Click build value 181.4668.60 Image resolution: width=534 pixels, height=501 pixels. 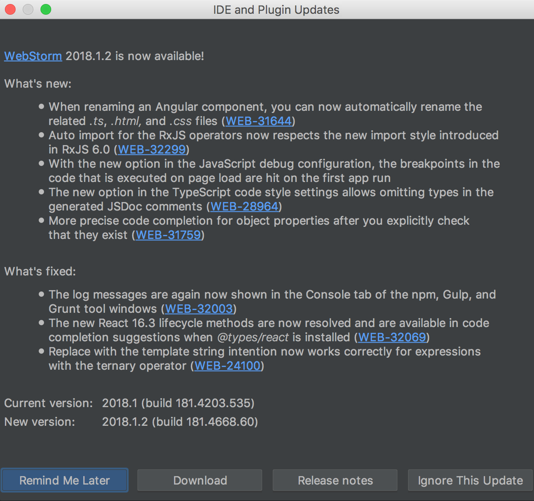[x=220, y=422]
